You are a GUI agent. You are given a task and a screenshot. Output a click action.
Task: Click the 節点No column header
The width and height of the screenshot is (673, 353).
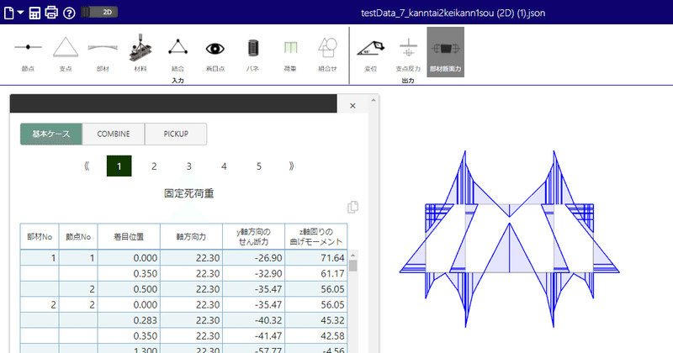click(78, 236)
